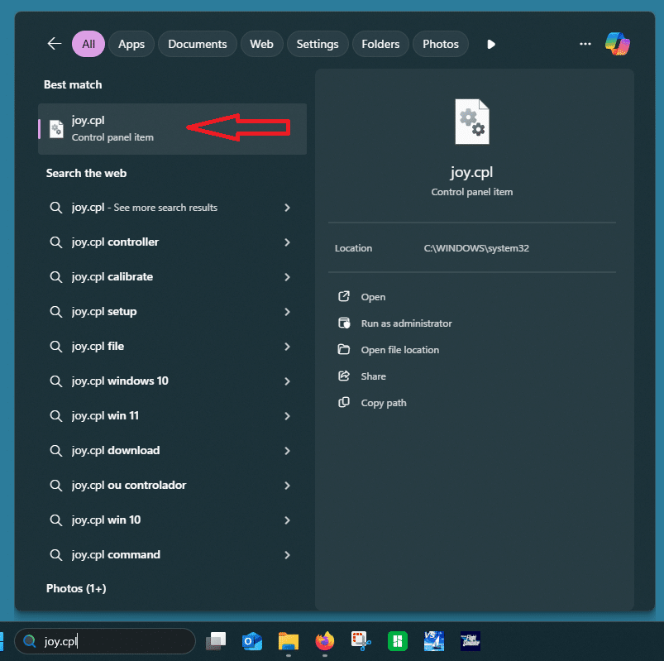Click the Photos (1+) section header
Viewport: 664px width, 661px height.
pos(76,588)
